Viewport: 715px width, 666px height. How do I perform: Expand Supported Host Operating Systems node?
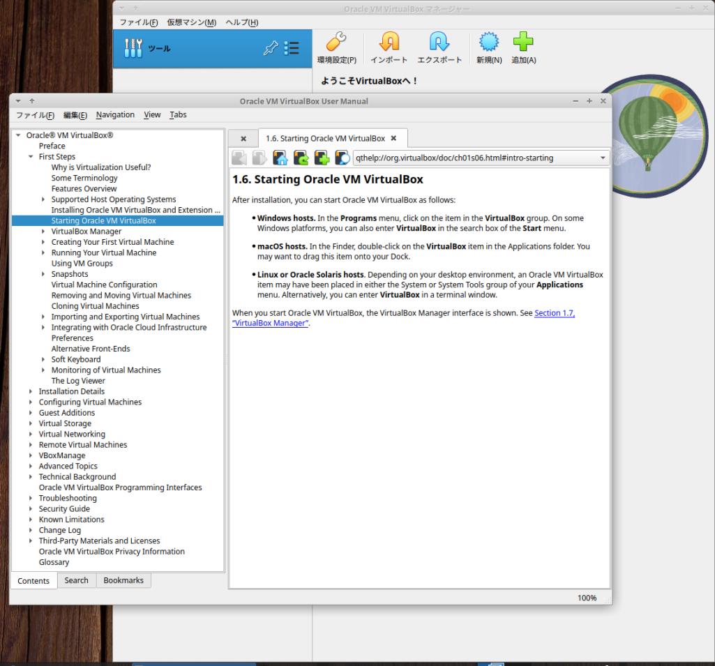click(x=43, y=199)
